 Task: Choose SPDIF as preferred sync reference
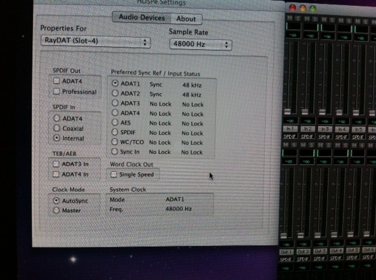point(115,132)
